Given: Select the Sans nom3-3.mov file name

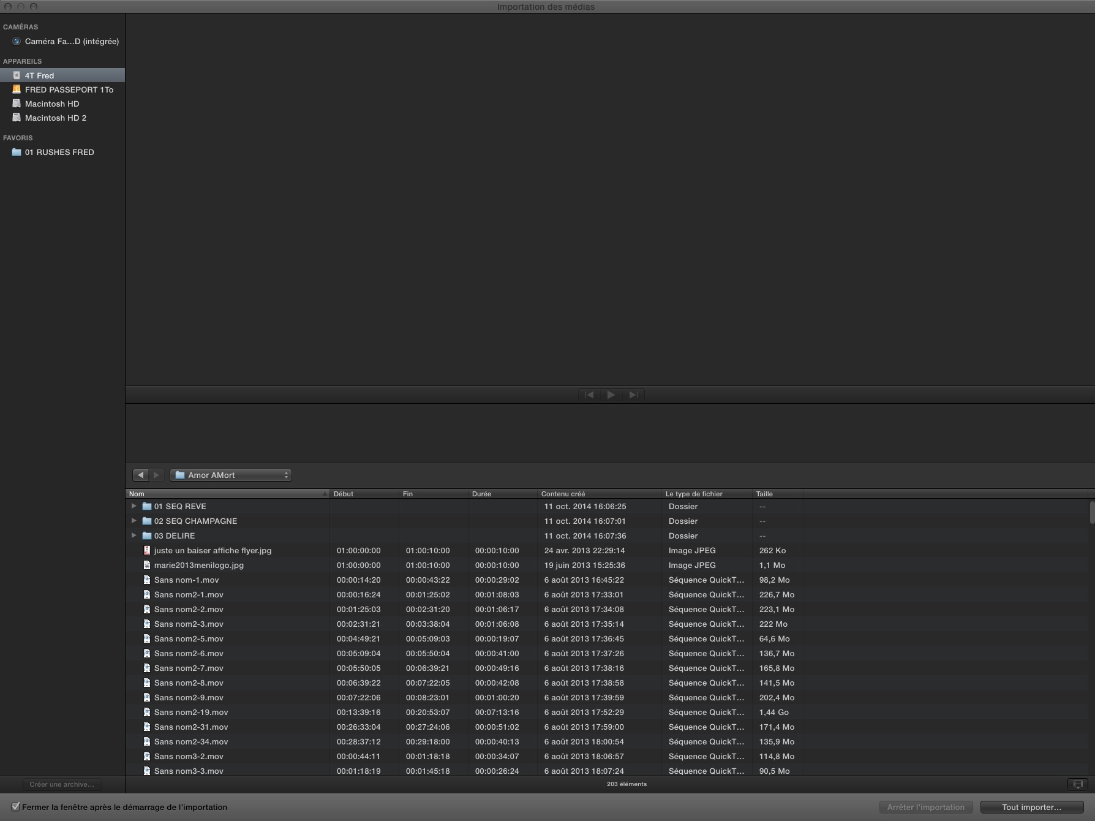Looking at the screenshot, I should point(189,771).
